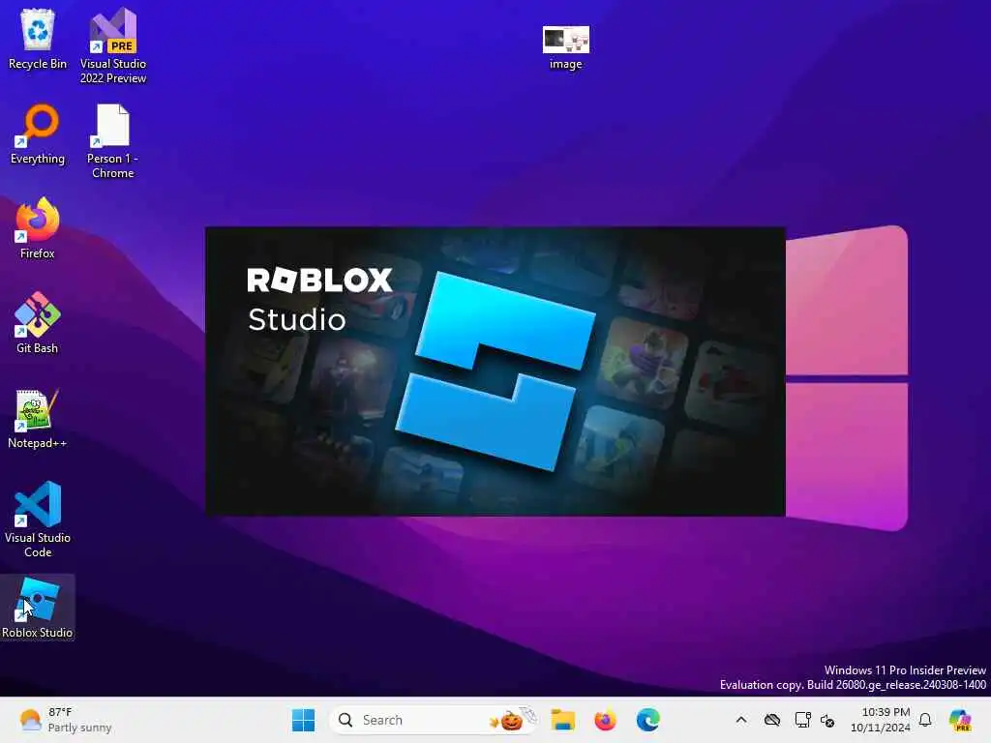Open the Windows Start menu
This screenshot has width=991, height=743.
click(303, 720)
